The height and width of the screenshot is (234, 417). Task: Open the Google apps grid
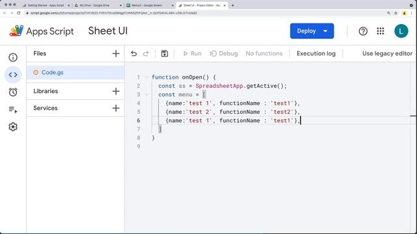click(x=381, y=31)
